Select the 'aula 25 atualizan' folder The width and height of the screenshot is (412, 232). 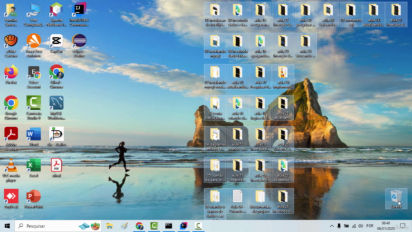pyautogui.click(x=283, y=108)
